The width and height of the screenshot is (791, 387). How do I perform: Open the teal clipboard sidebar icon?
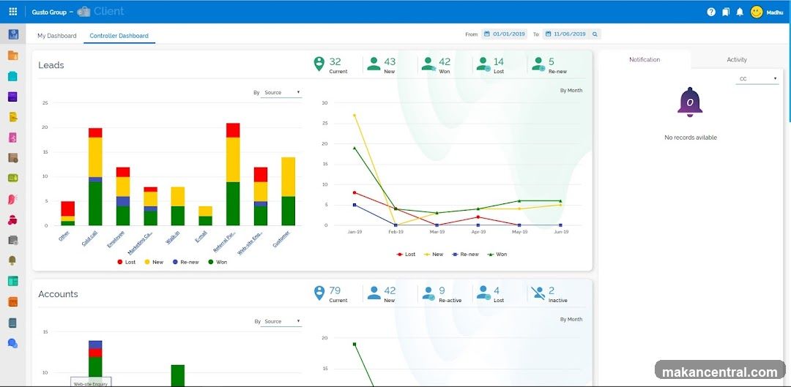[13, 76]
